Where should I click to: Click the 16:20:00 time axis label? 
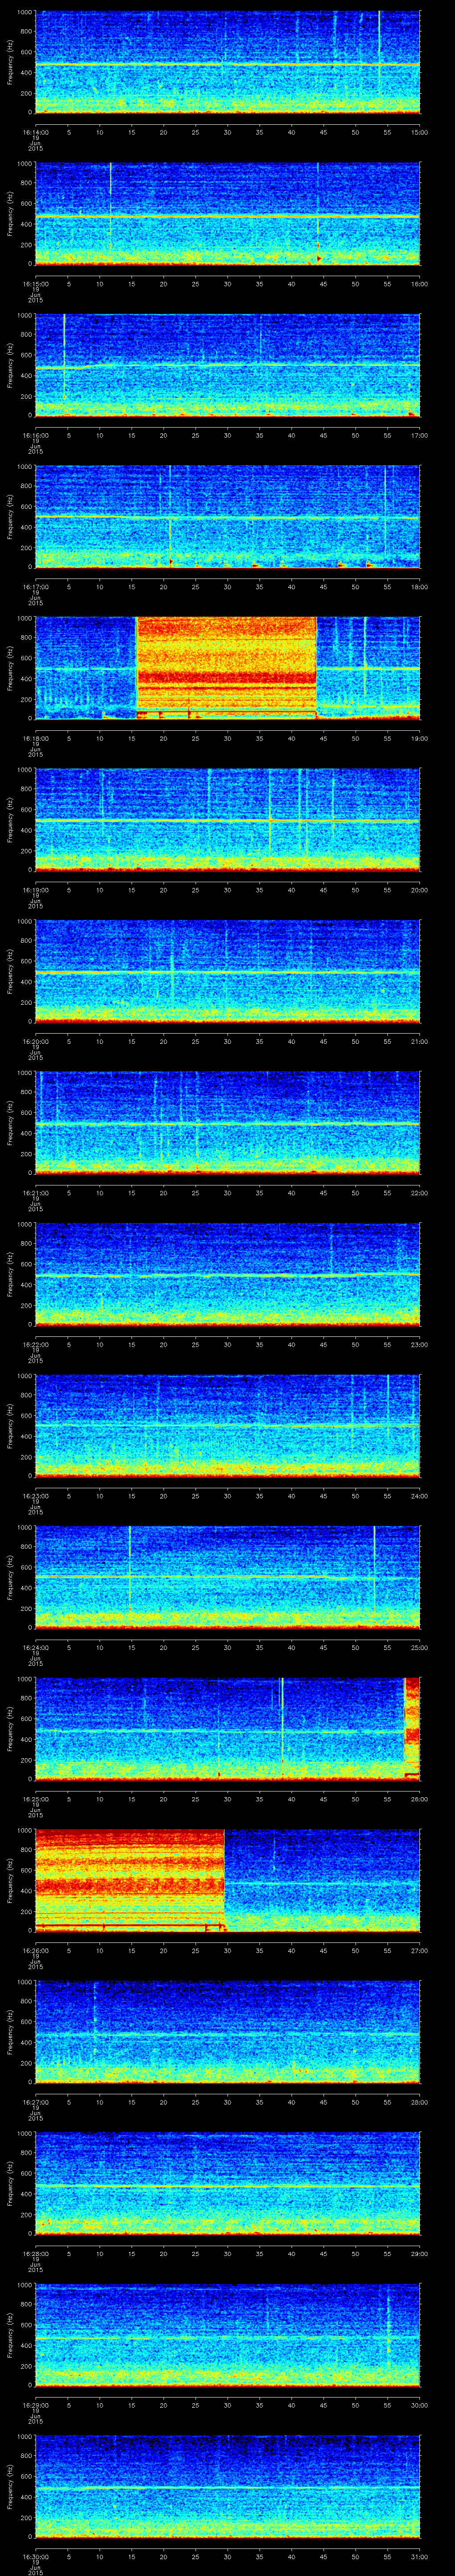click(x=35, y=1041)
